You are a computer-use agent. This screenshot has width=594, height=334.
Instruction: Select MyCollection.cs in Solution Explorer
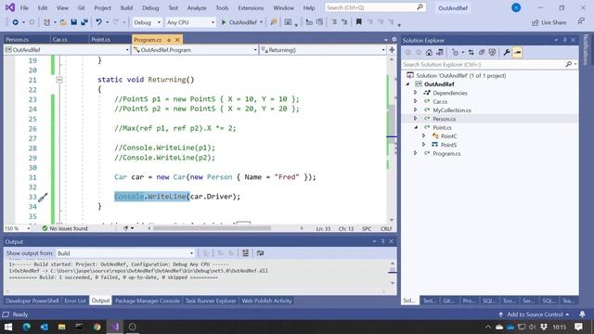452,109
